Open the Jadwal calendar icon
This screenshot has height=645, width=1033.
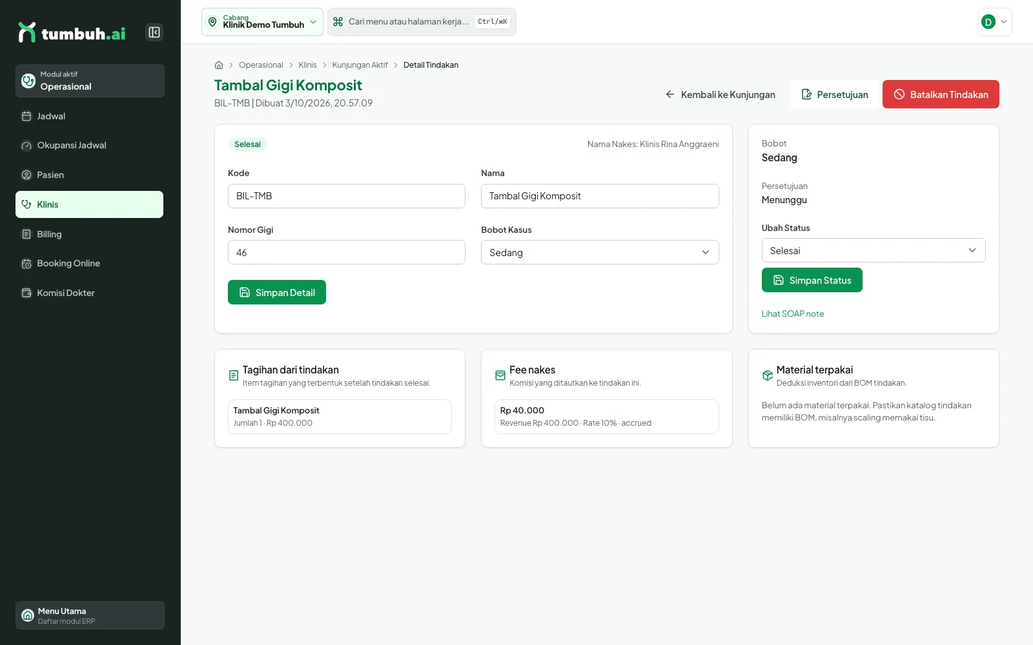(x=26, y=116)
